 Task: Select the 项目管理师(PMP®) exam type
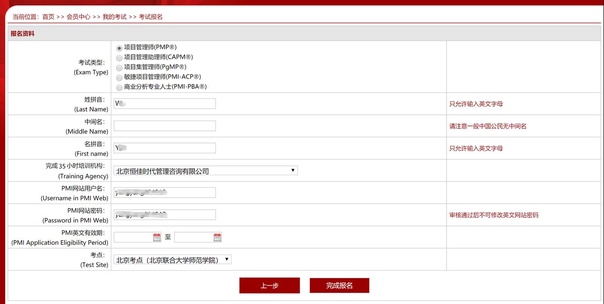point(119,47)
